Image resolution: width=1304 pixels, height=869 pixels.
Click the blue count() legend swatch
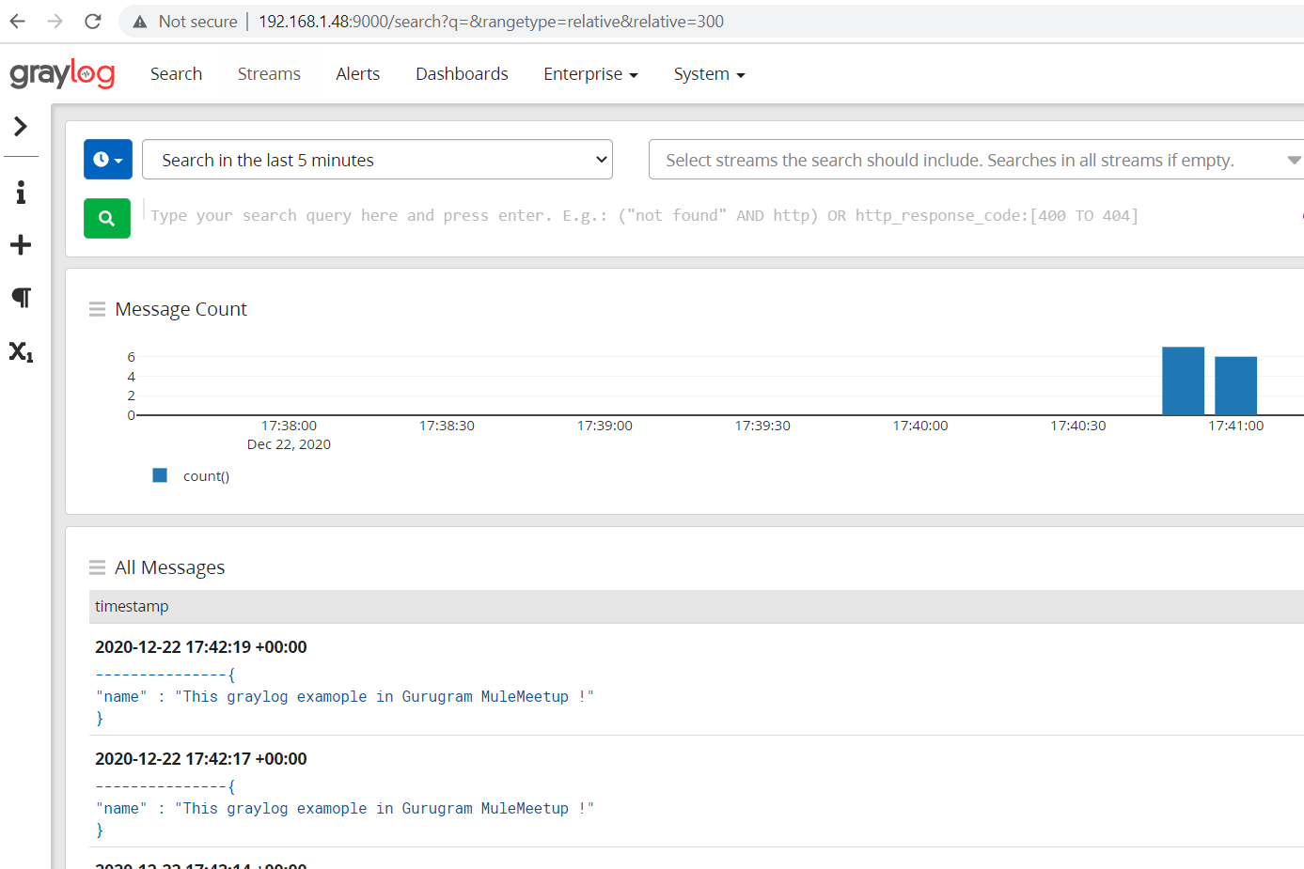[160, 475]
